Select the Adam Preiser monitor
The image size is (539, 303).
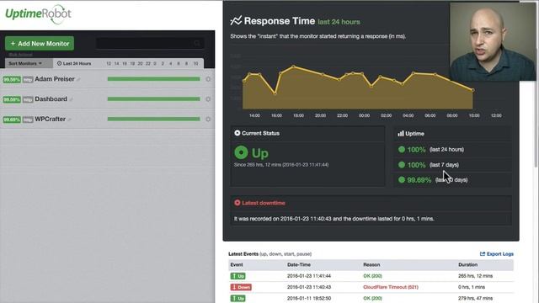[x=54, y=79]
